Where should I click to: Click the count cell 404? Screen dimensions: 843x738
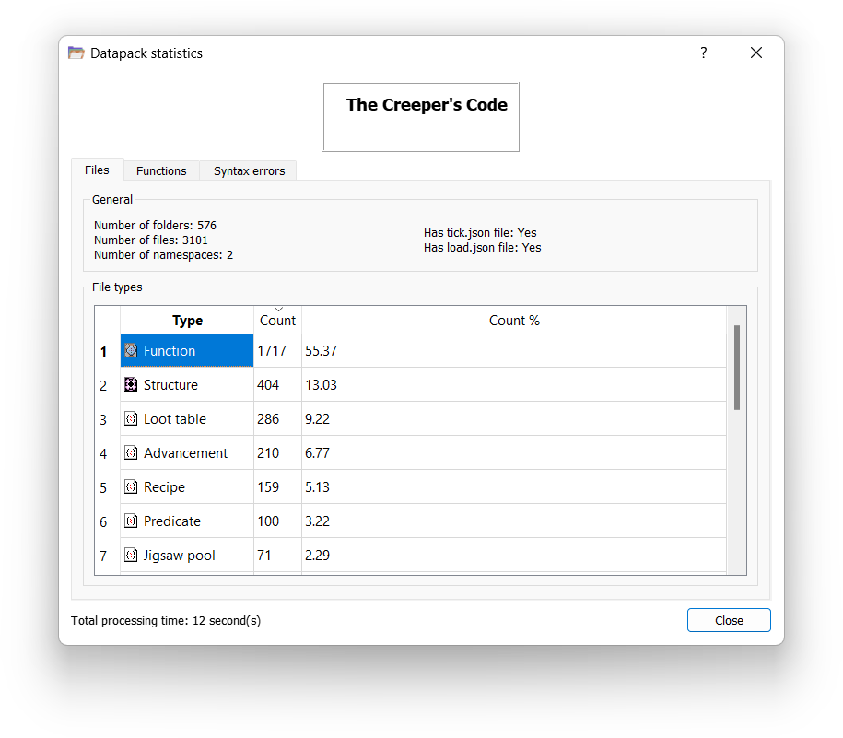[x=277, y=384]
